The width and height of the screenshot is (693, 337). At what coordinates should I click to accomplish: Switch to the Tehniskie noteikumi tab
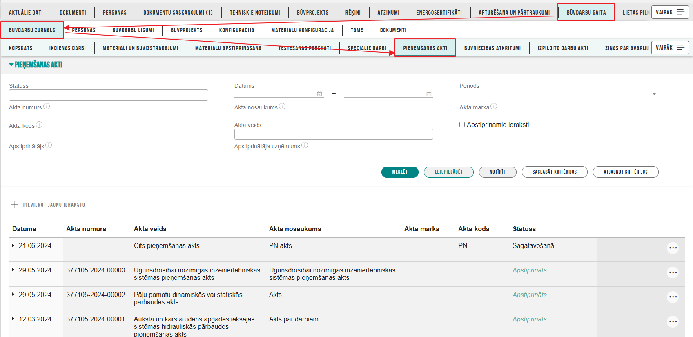point(255,13)
